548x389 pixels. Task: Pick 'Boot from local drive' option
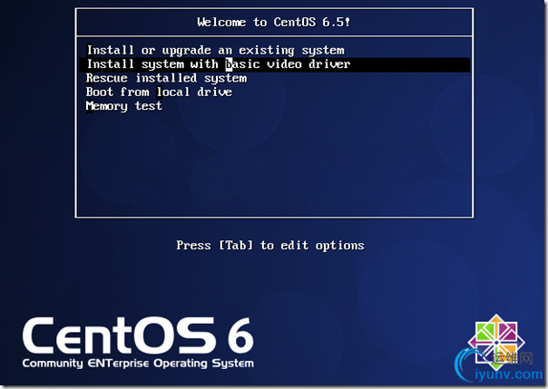pyautogui.click(x=159, y=92)
